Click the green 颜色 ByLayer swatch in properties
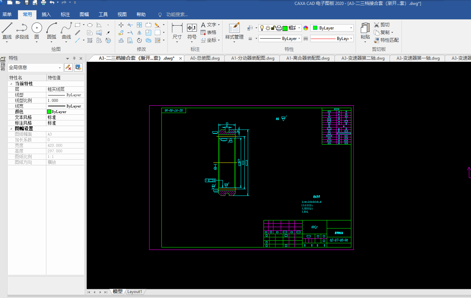The image size is (471, 298). [49, 112]
